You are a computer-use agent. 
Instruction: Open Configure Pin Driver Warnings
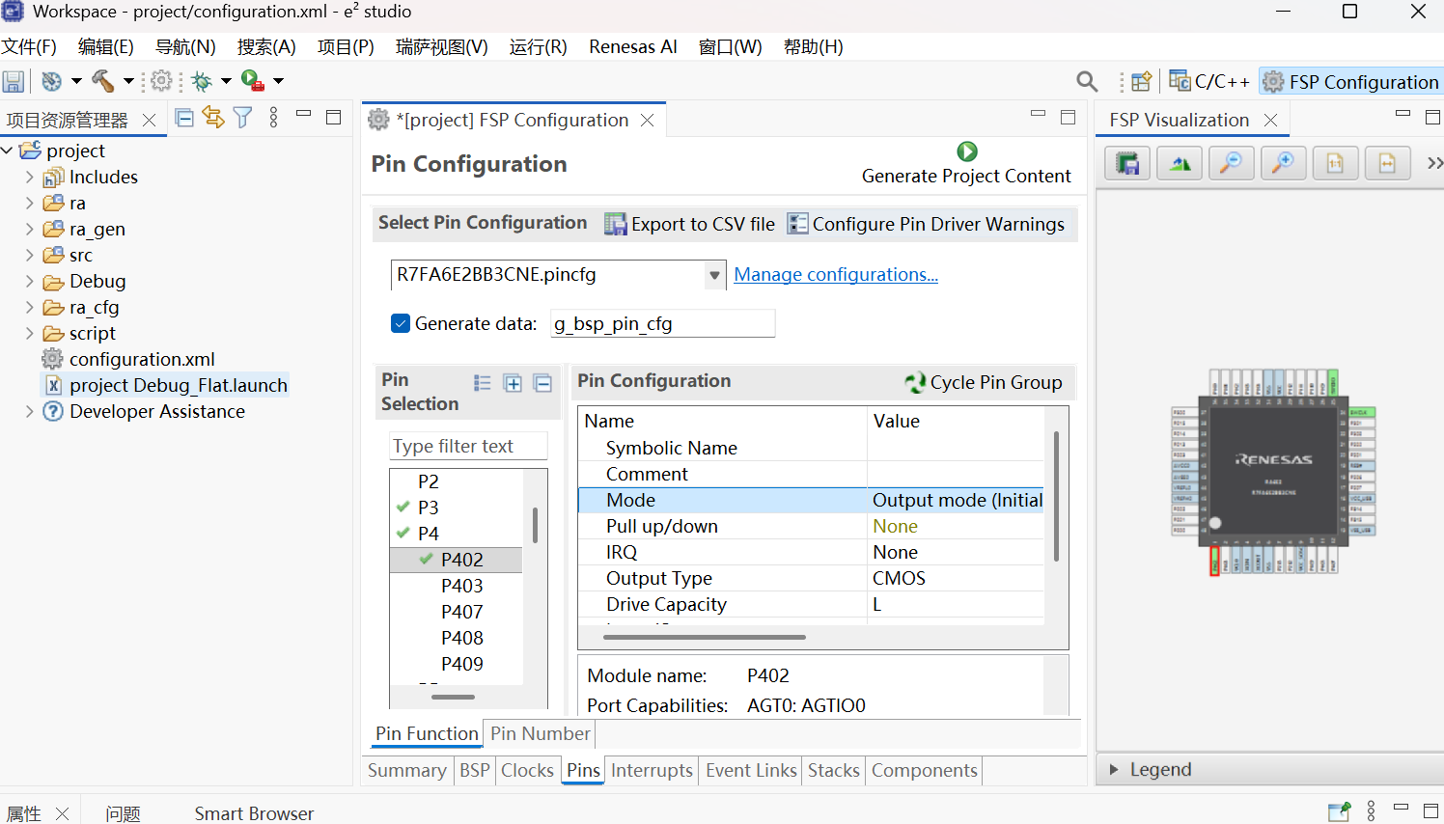click(x=927, y=224)
